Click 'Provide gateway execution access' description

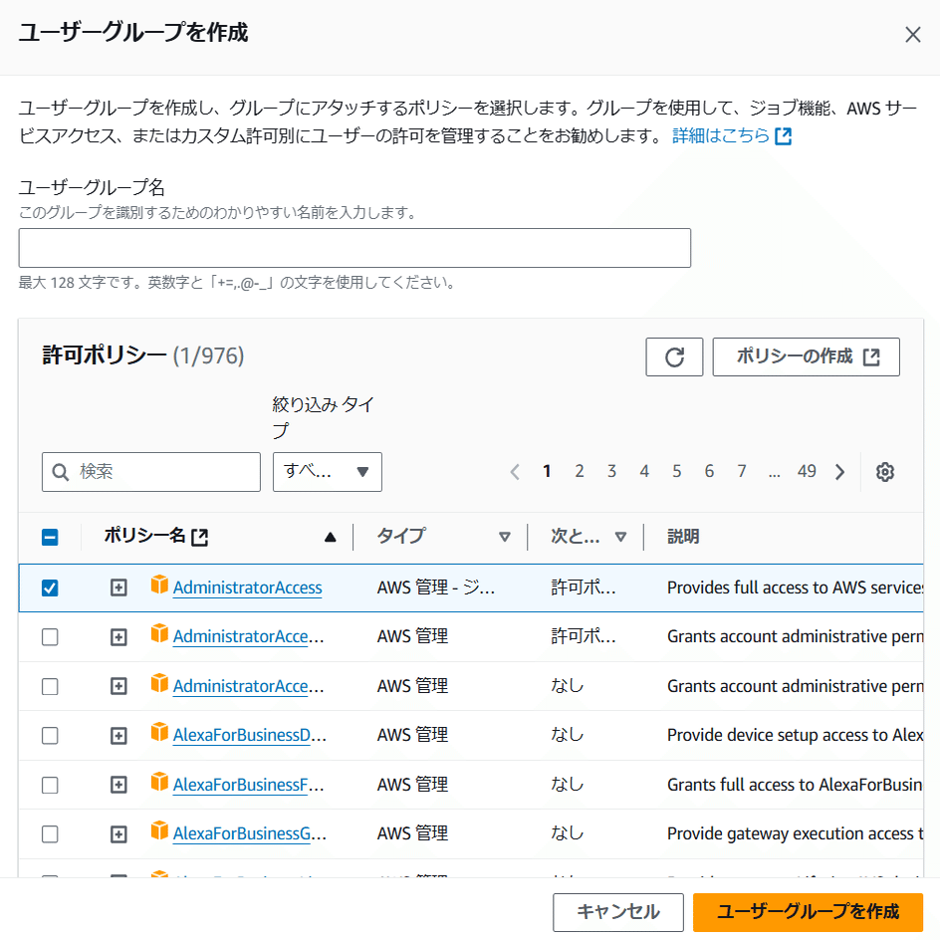coord(795,833)
